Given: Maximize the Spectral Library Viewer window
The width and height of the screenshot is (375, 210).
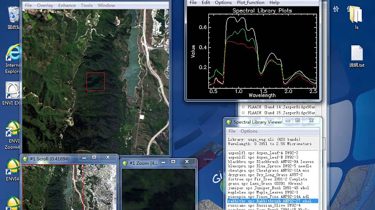Looking at the screenshot, I should pyautogui.click(x=298, y=121).
